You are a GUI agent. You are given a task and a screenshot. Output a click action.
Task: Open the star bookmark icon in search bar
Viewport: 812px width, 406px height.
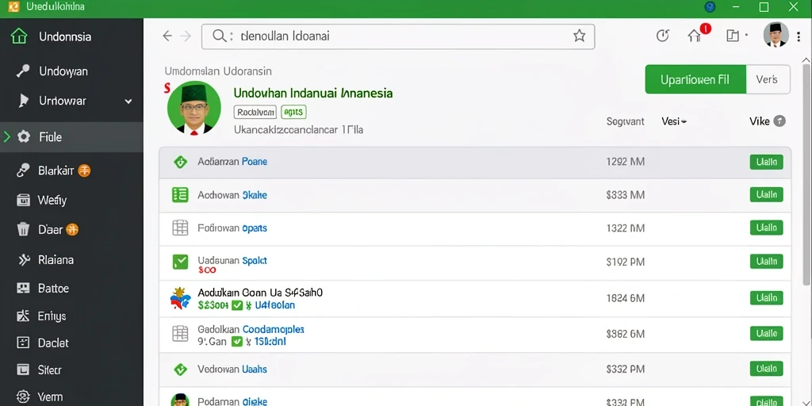click(579, 36)
